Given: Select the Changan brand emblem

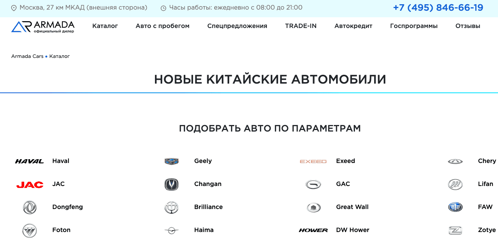Looking at the screenshot, I should pyautogui.click(x=172, y=184).
